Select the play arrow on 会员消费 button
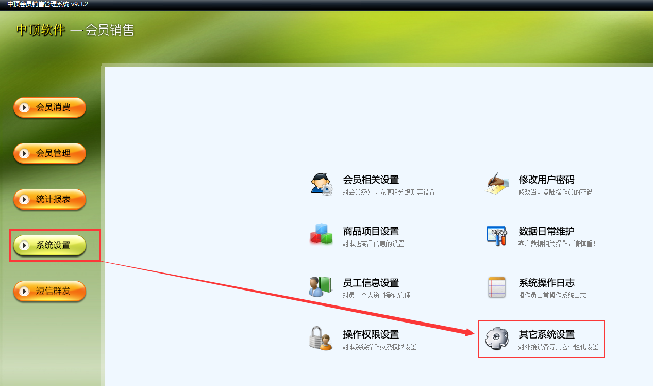 click(24, 107)
